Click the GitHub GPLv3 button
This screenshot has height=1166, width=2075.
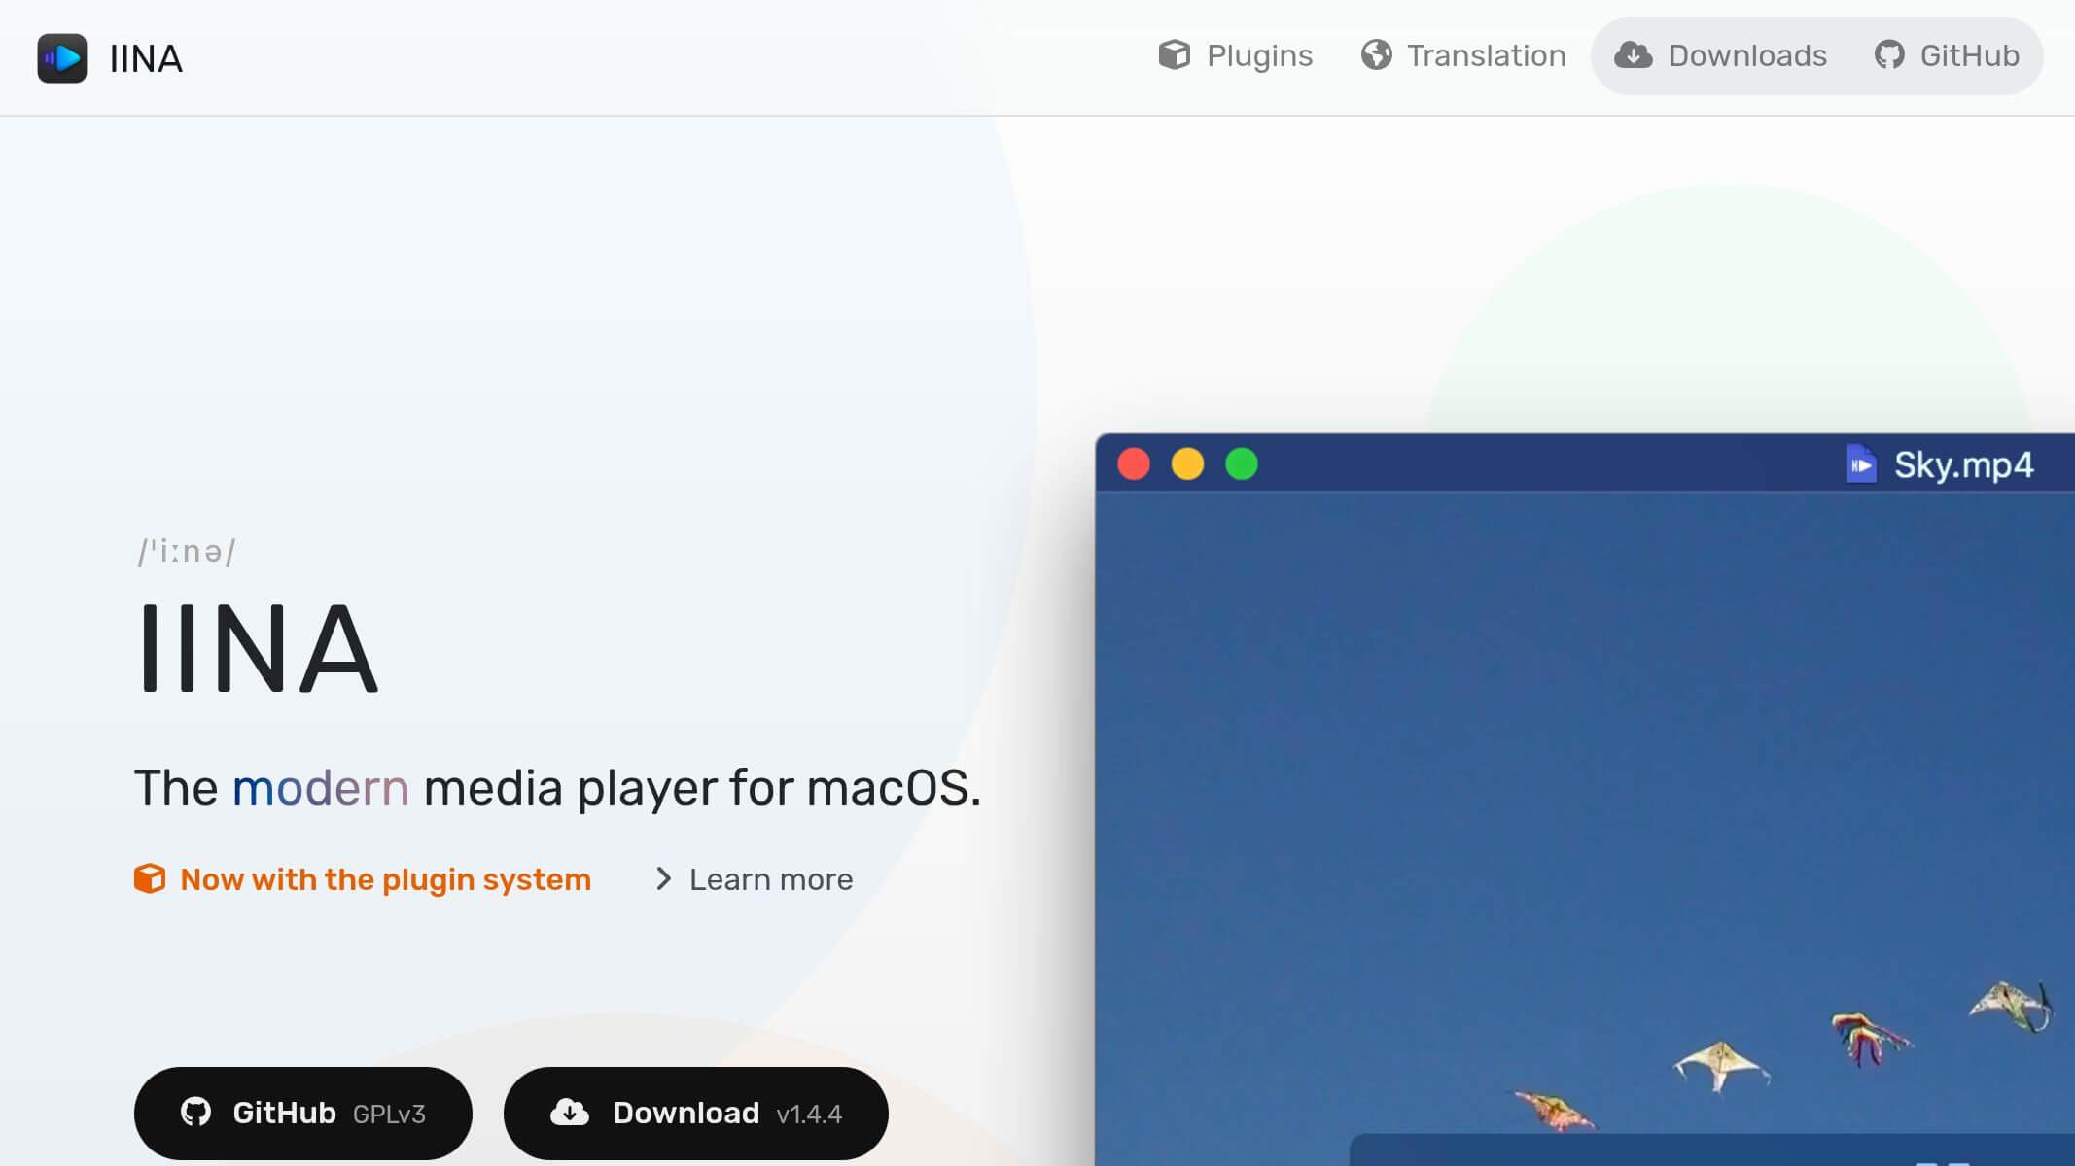[x=303, y=1113]
